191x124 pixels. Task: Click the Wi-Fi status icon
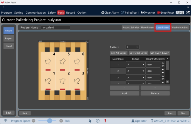[5, 121]
